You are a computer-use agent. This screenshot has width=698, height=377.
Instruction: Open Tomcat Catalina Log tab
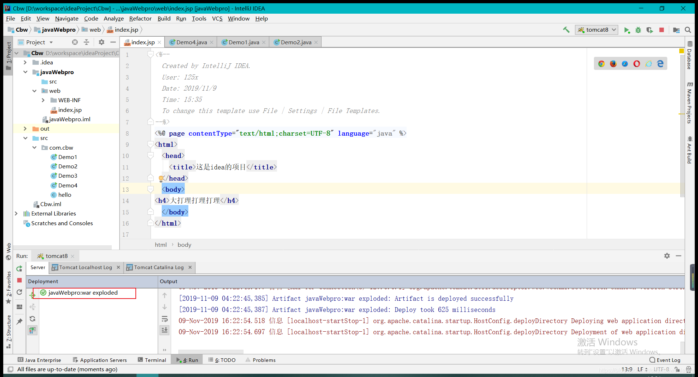tap(159, 267)
